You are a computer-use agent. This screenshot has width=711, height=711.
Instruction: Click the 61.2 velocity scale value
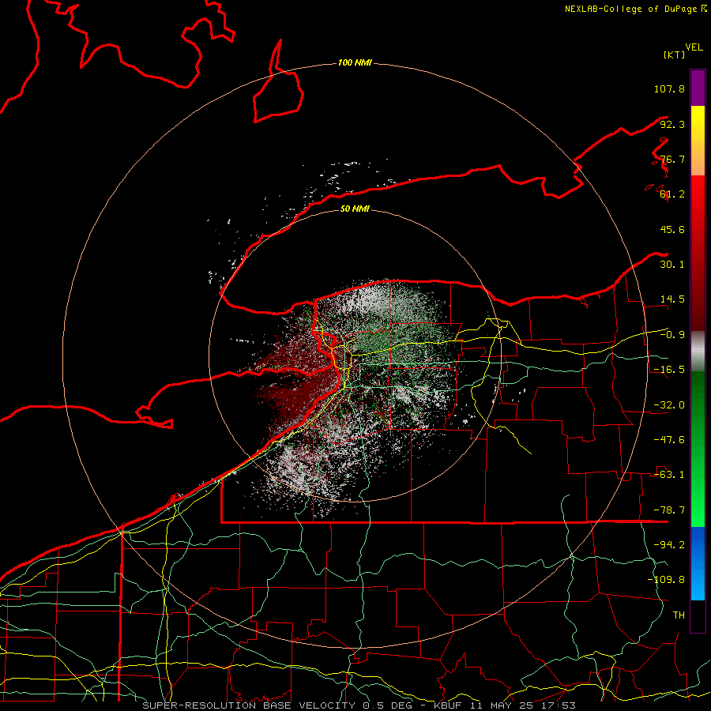tap(672, 194)
